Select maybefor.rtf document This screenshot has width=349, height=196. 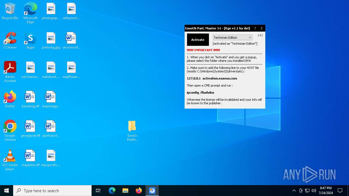pyautogui.click(x=30, y=158)
